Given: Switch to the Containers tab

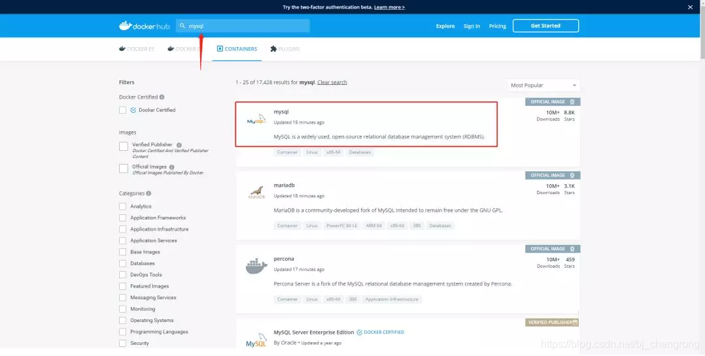Looking at the screenshot, I should click(237, 49).
